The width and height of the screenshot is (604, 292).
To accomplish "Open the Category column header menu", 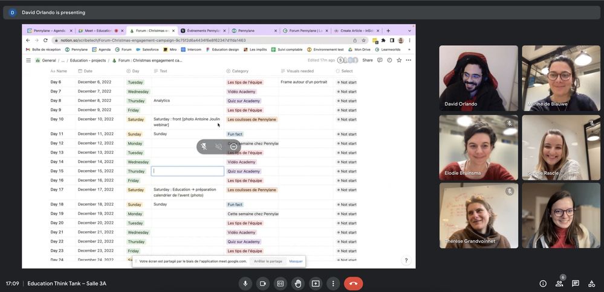I will (x=240, y=71).
